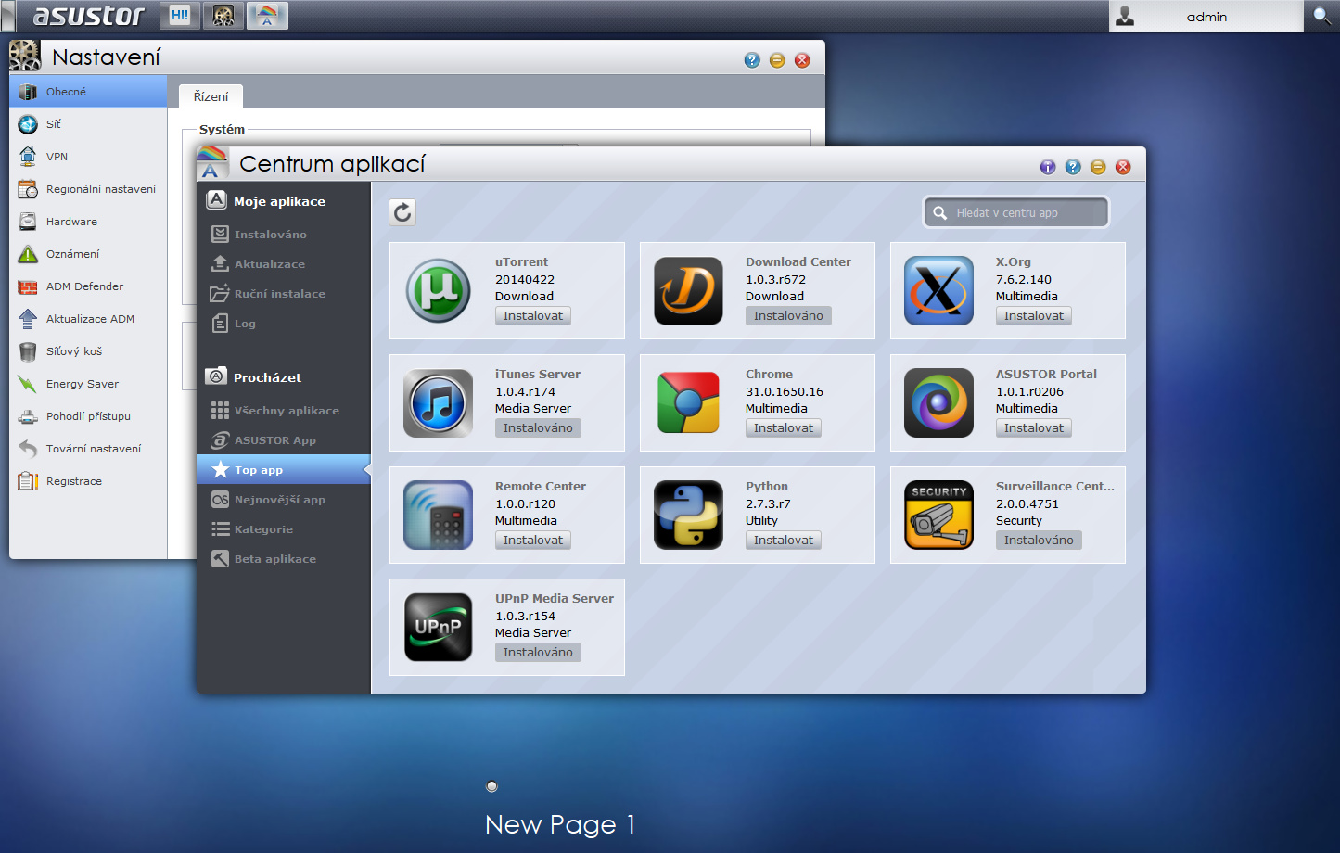Viewport: 1340px width, 853px height.
Task: Click the iTunes Server app icon
Action: click(x=438, y=402)
